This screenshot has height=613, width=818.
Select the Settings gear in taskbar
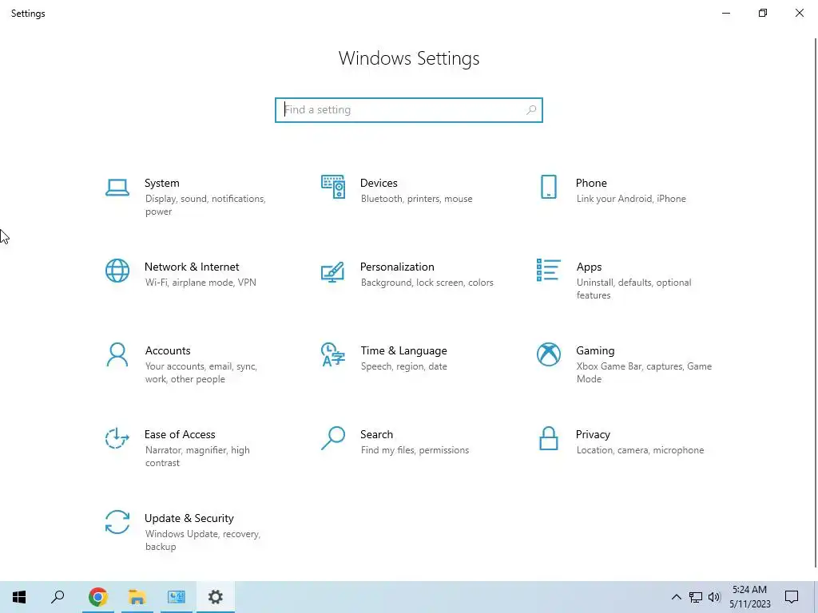pyautogui.click(x=216, y=597)
